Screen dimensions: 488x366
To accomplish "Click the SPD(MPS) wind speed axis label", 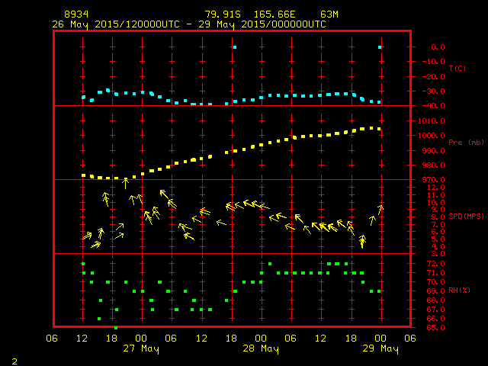I will coord(466,216).
